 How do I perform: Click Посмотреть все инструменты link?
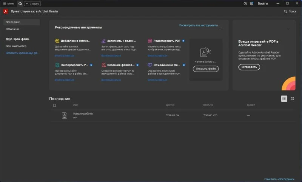pos(199,25)
